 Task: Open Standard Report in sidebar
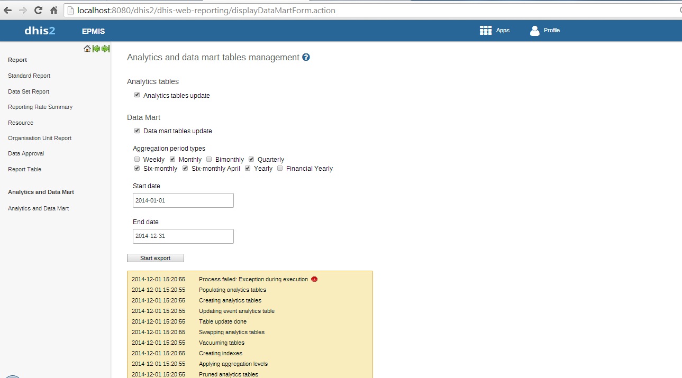[29, 76]
